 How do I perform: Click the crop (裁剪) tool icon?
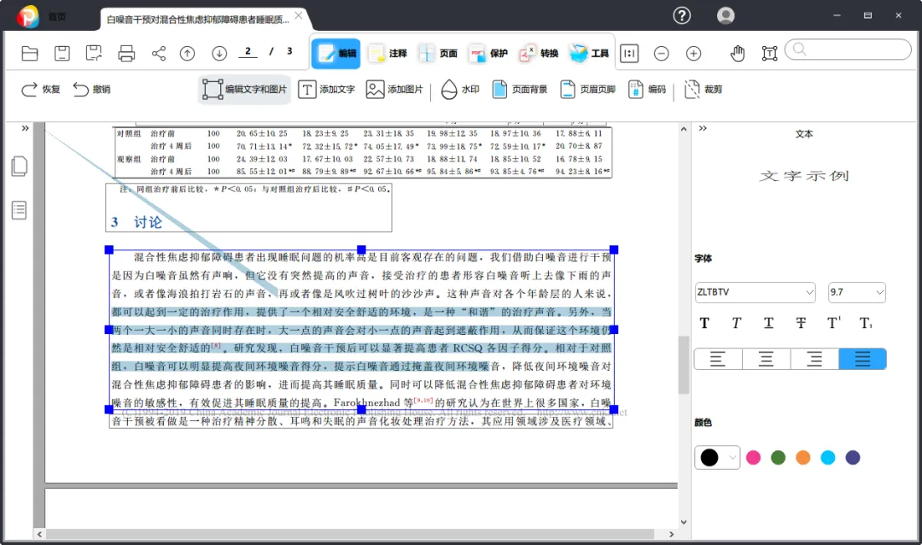(x=703, y=90)
